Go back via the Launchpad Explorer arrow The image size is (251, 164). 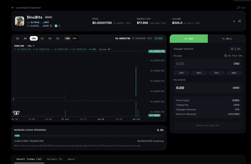pyautogui.click(x=13, y=8)
